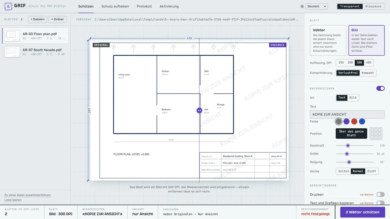Select Verlustfrei compression

coord(348,73)
